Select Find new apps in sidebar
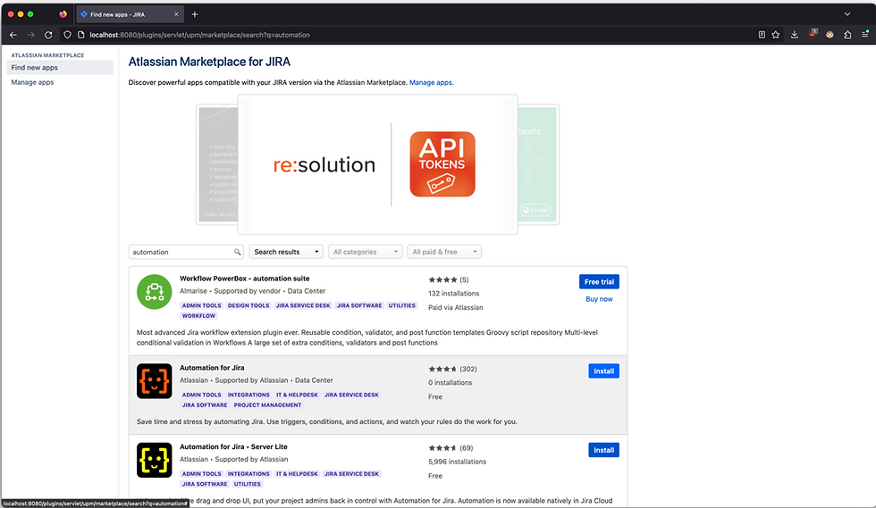The image size is (876, 508). click(x=60, y=68)
